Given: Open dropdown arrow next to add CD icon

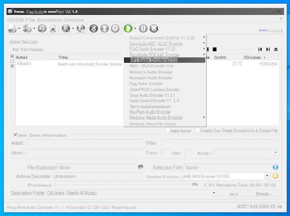Looking at the screenshot, I should pyautogui.click(x=34, y=28).
